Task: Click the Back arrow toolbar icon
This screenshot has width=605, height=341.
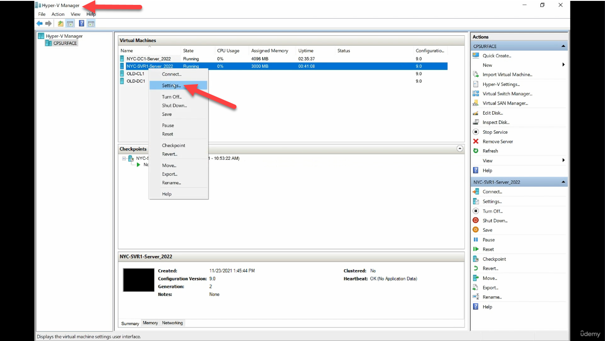Action: 39,23
